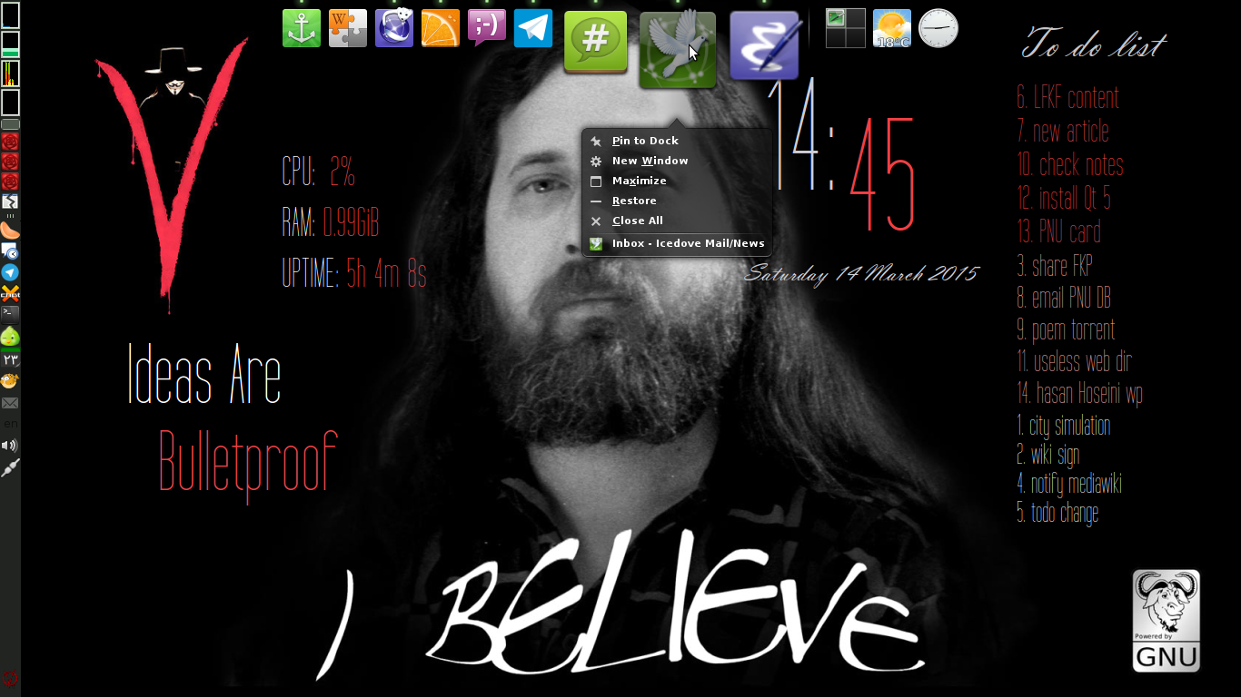1241x697 pixels.
Task: Click the 'Saturday 14 March 2015' date text
Action: [861, 274]
